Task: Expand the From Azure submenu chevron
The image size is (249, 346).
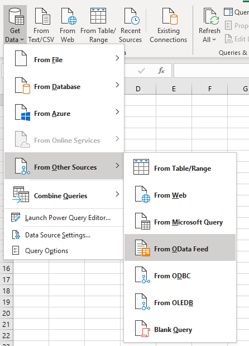Action: click(x=117, y=112)
